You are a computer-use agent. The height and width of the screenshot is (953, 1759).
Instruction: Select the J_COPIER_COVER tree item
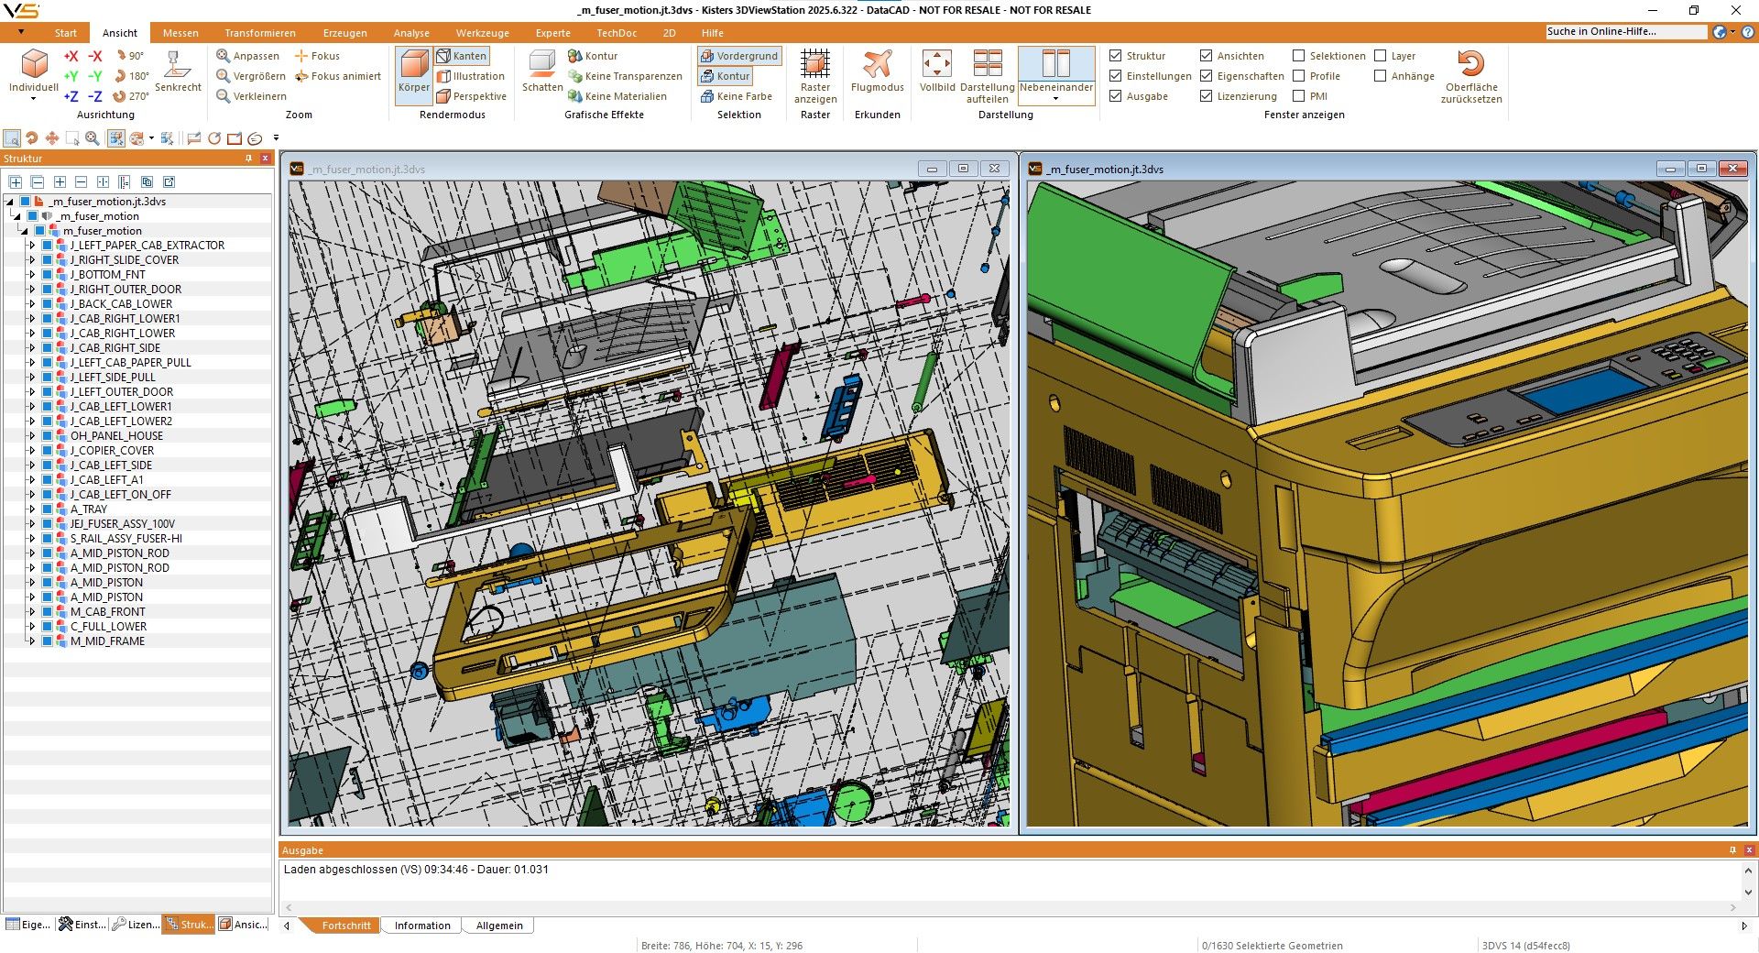point(113,450)
